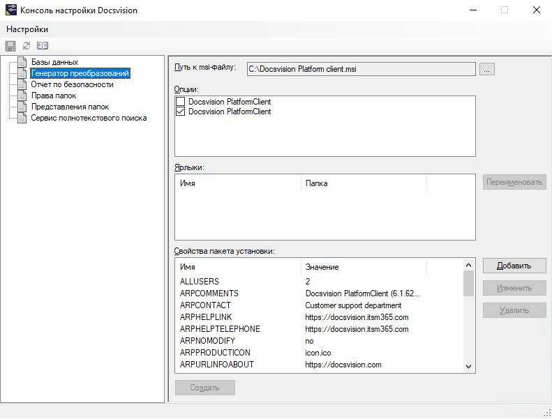Click the msi file path field
The height and width of the screenshot is (419, 552).
click(359, 68)
